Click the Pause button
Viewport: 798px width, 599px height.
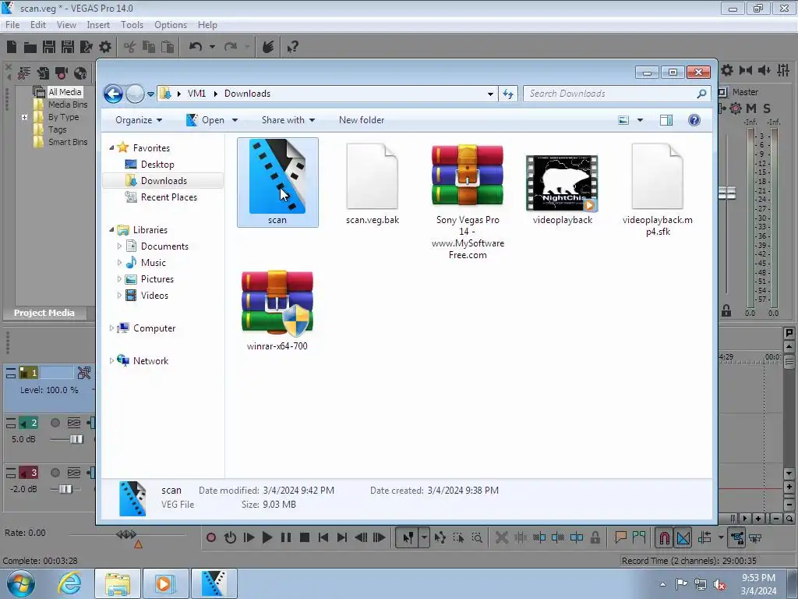click(286, 537)
